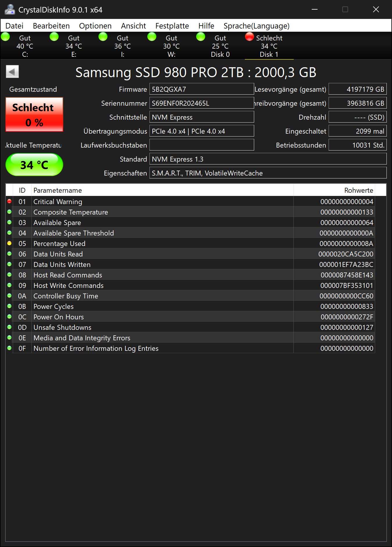Click green dot beside Unsafe Shutdowns
The height and width of the screenshot is (547, 392).
coord(9,327)
